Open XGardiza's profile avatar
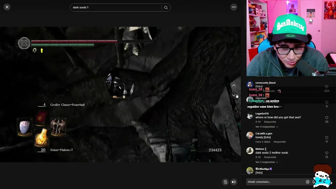The width and height of the screenshot is (336, 189). [x=250, y=171]
